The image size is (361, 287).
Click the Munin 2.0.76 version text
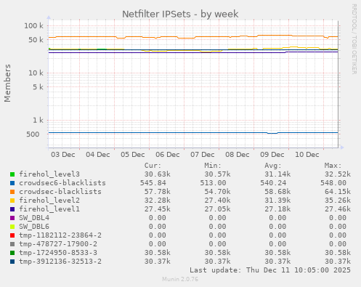(180, 279)
